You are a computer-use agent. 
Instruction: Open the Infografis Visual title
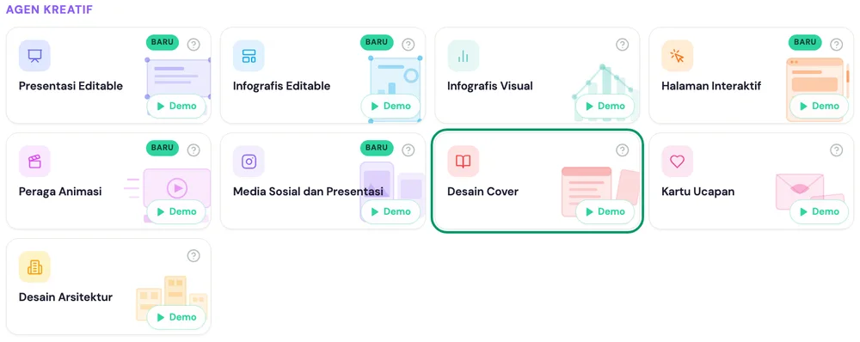[490, 86]
